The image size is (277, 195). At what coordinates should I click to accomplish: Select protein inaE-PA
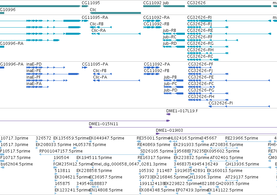pos(34,84)
